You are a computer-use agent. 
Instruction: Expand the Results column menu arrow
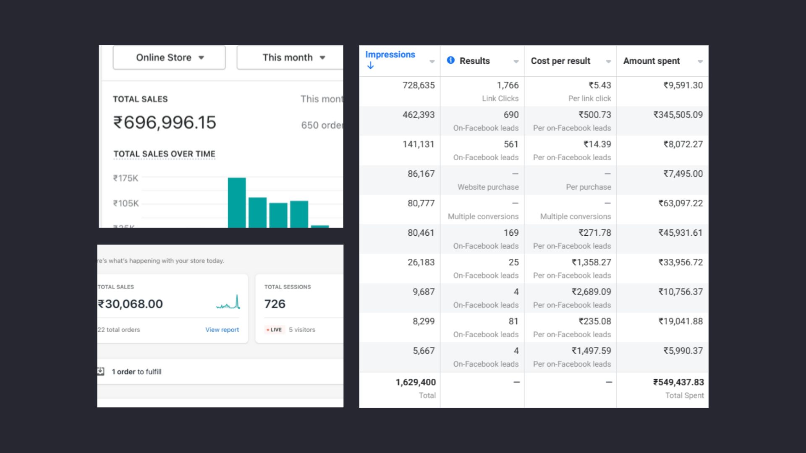click(516, 62)
